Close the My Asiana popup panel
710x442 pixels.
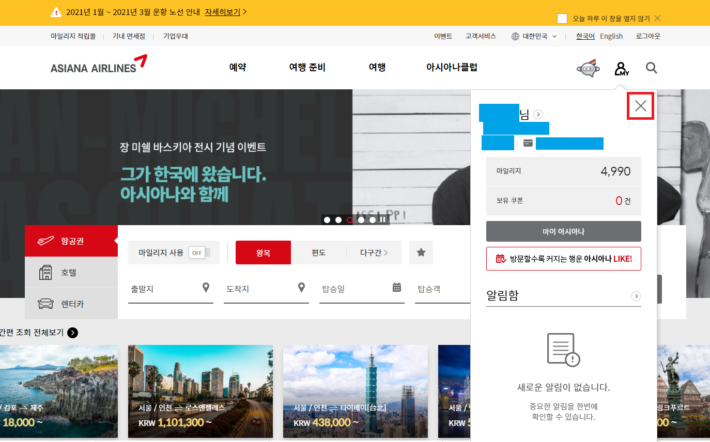pos(641,106)
